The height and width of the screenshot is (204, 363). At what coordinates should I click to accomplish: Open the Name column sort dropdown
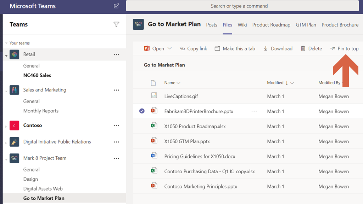tap(179, 83)
